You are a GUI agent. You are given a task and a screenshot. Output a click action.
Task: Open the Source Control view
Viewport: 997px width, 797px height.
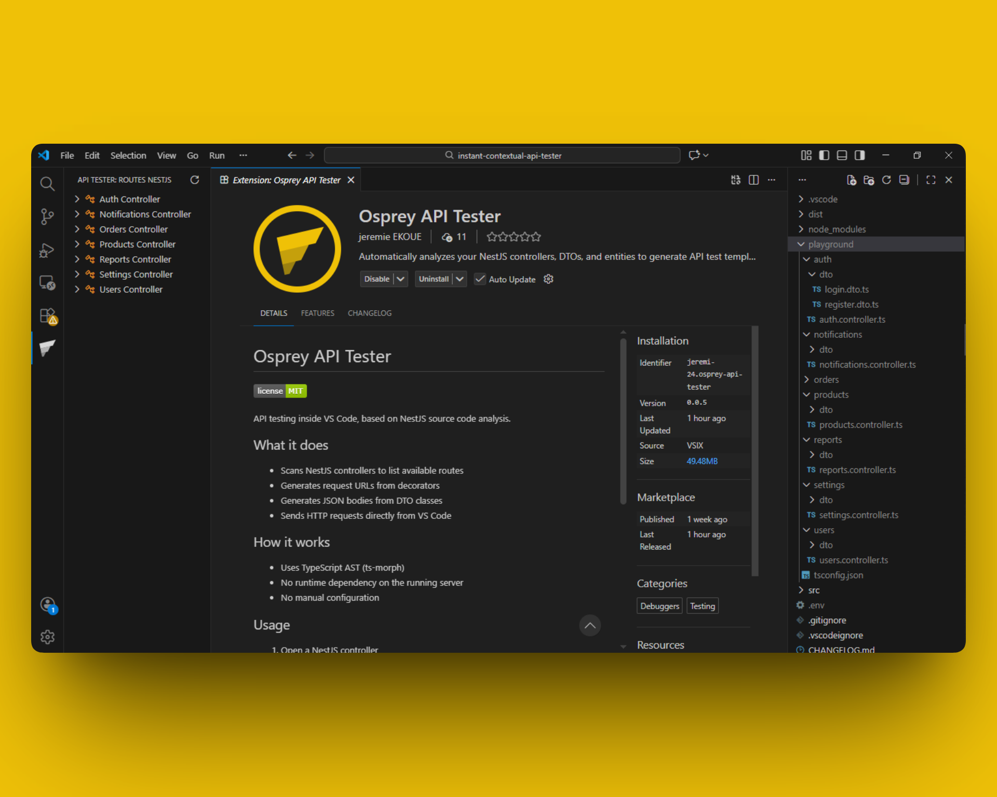click(47, 217)
